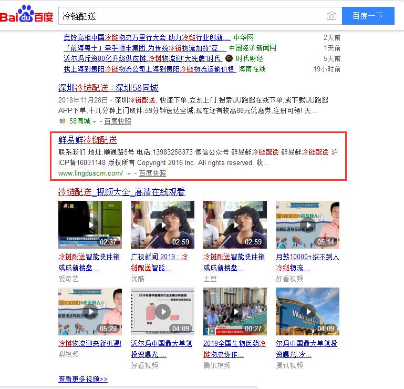Image resolution: width=404 pixels, height=389 pixels.
Task: Click the 中国经济新闻网 news source
Action: click(253, 48)
